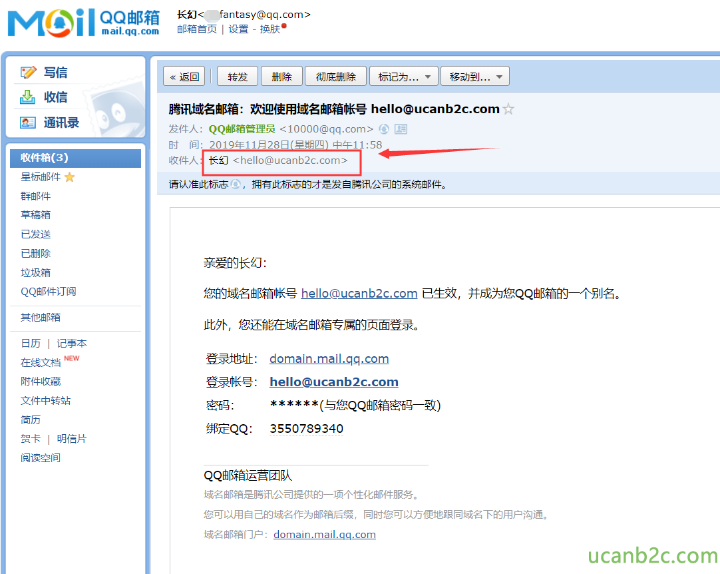The image size is (720, 574).
Task: Open 文件中转站 file transfer
Action: point(45,401)
